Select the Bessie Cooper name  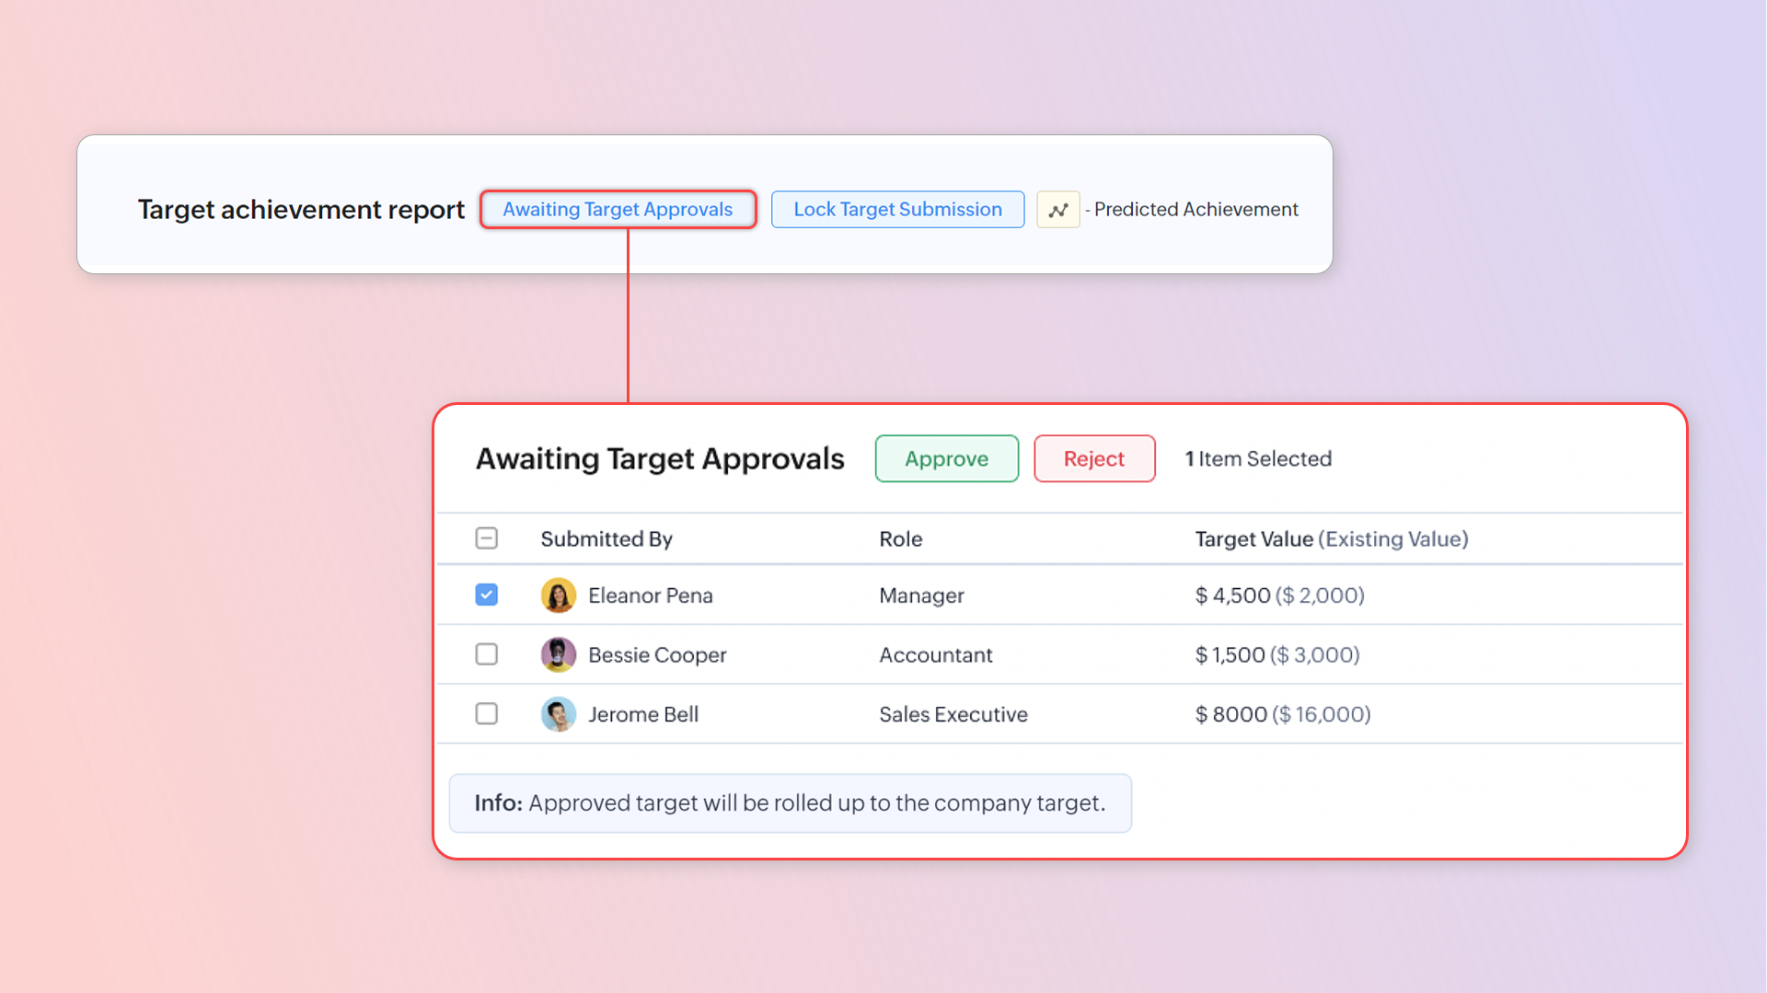pyautogui.click(x=657, y=655)
